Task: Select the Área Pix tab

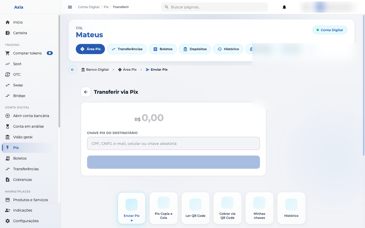Action: coord(90,49)
